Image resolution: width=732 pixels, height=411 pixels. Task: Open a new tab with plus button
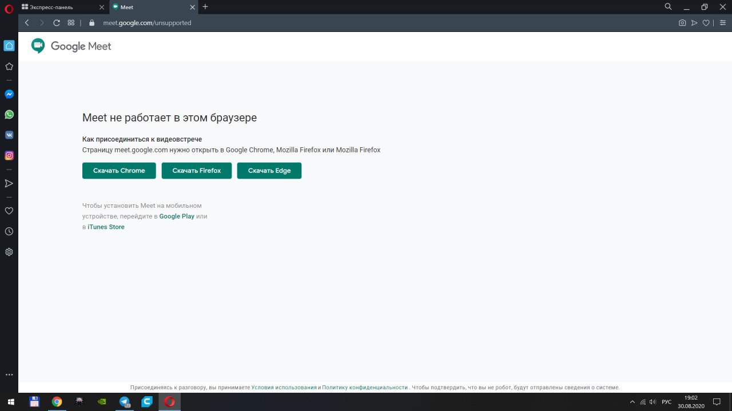(x=205, y=7)
